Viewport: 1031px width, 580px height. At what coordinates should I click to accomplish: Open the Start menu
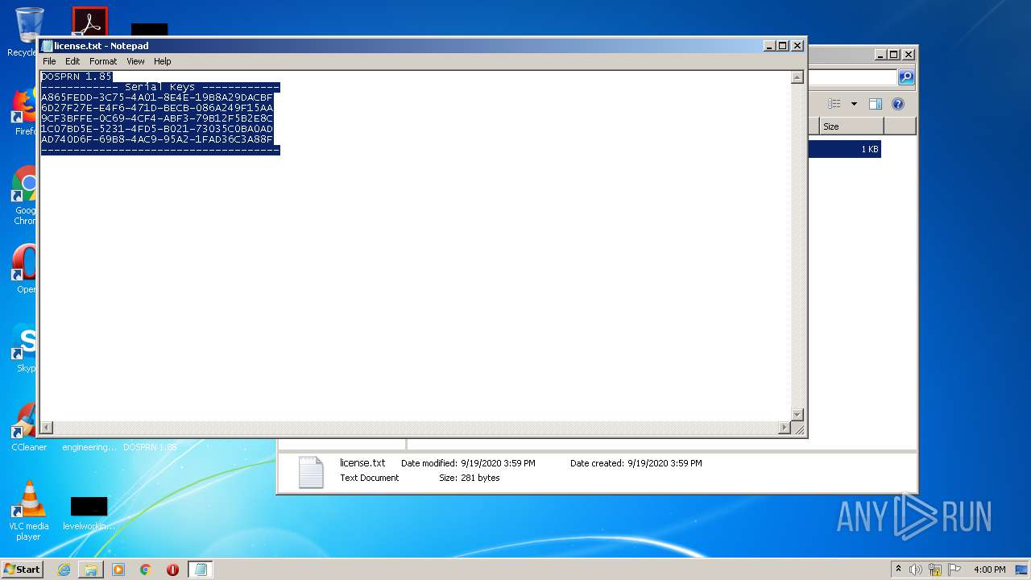[22, 570]
